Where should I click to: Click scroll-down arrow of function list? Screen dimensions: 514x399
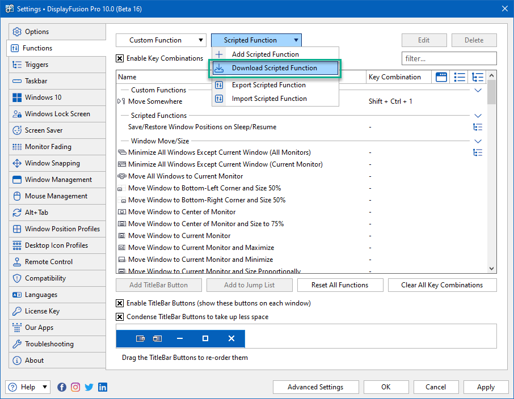pos(491,269)
